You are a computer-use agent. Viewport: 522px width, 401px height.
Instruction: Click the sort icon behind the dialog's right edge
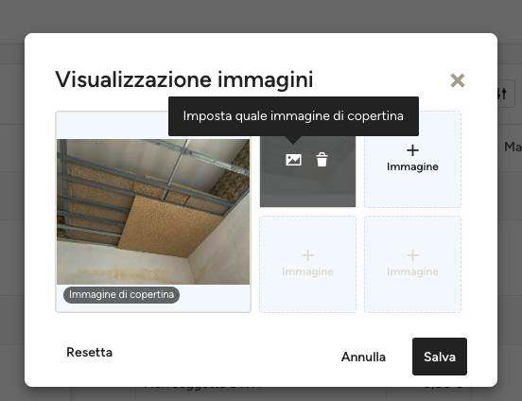point(502,94)
